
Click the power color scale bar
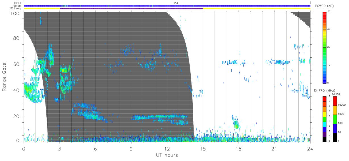(325, 47)
